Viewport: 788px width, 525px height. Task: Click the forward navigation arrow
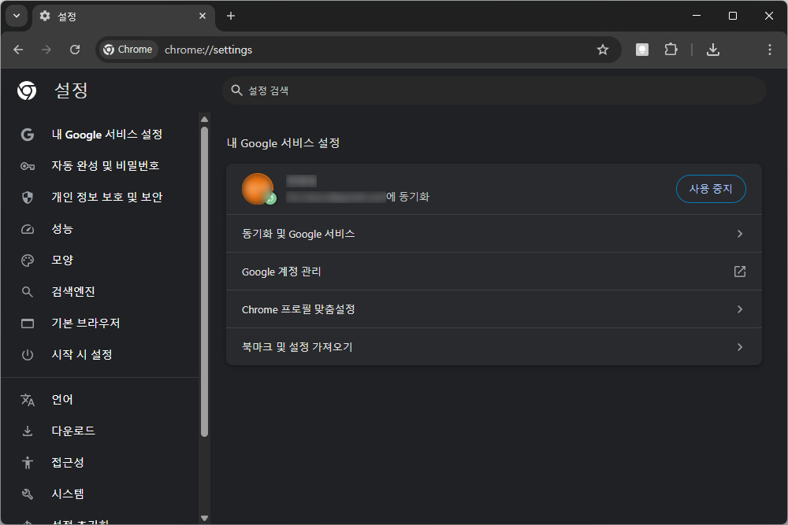pos(46,50)
